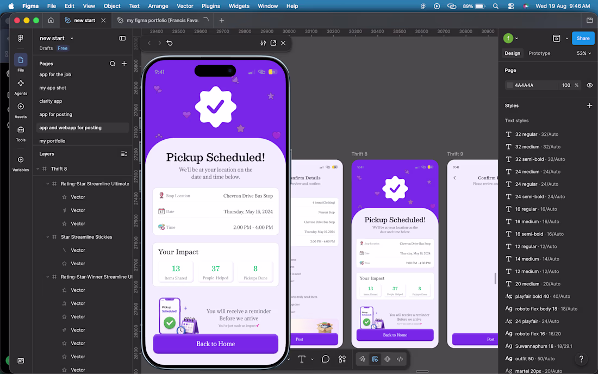
Task: Click the Share button
Action: pos(583,38)
